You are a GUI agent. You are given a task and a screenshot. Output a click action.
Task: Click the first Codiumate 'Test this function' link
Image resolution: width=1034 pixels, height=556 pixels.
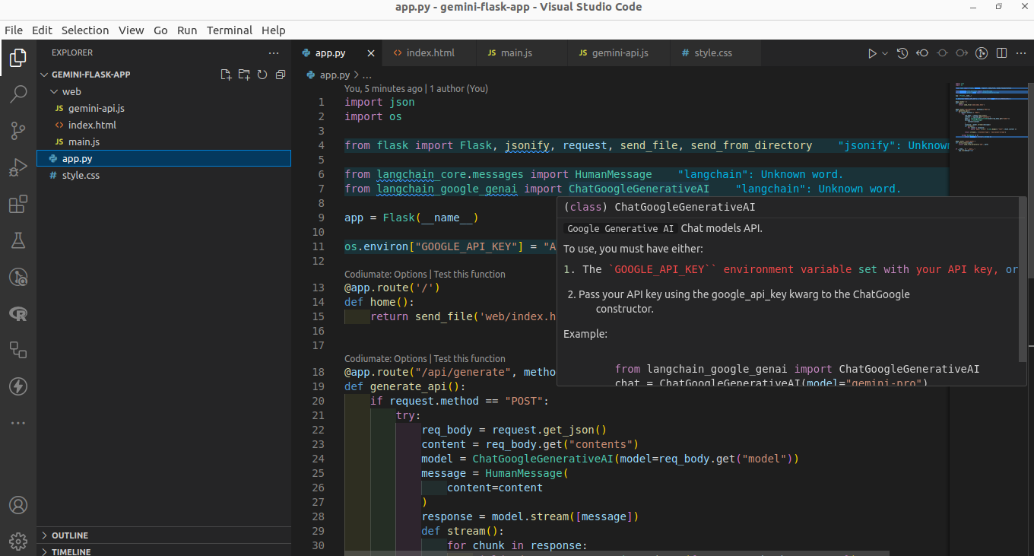[x=469, y=274]
